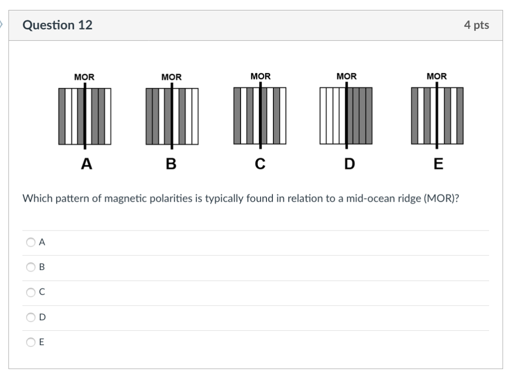Click the MOR label above diagram C
Image resolution: width=510 pixels, height=379 pixels.
click(x=261, y=76)
